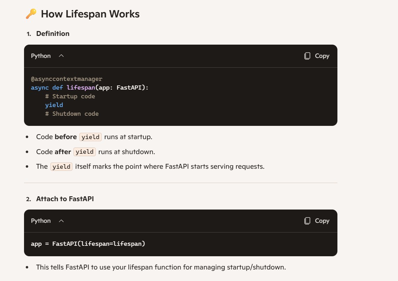This screenshot has width=398, height=281.
Task: Click the text 'runs at startup.'
Action: coord(128,137)
